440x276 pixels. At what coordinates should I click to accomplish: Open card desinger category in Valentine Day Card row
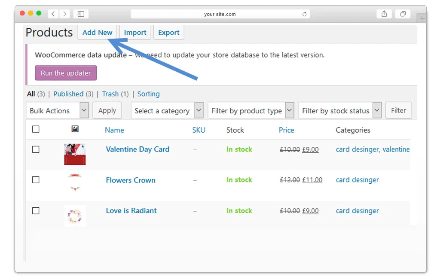point(357,149)
